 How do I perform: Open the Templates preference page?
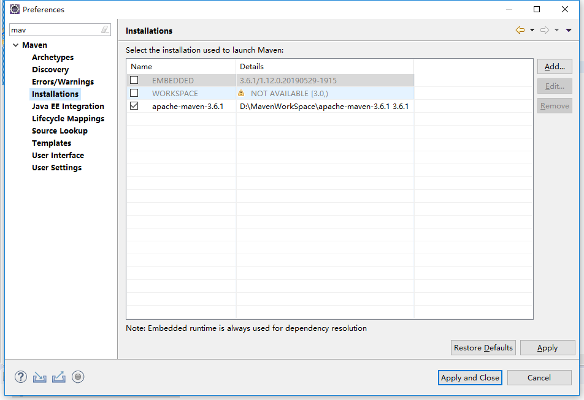[52, 143]
